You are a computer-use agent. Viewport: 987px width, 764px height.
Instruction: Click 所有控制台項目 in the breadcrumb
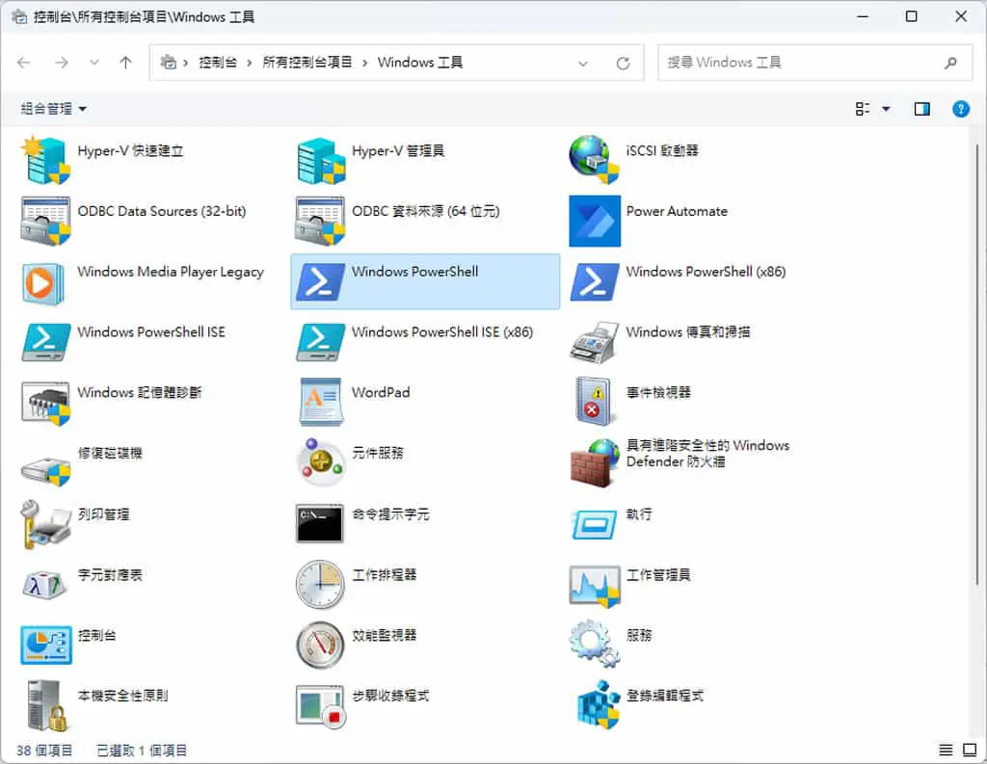click(x=307, y=63)
